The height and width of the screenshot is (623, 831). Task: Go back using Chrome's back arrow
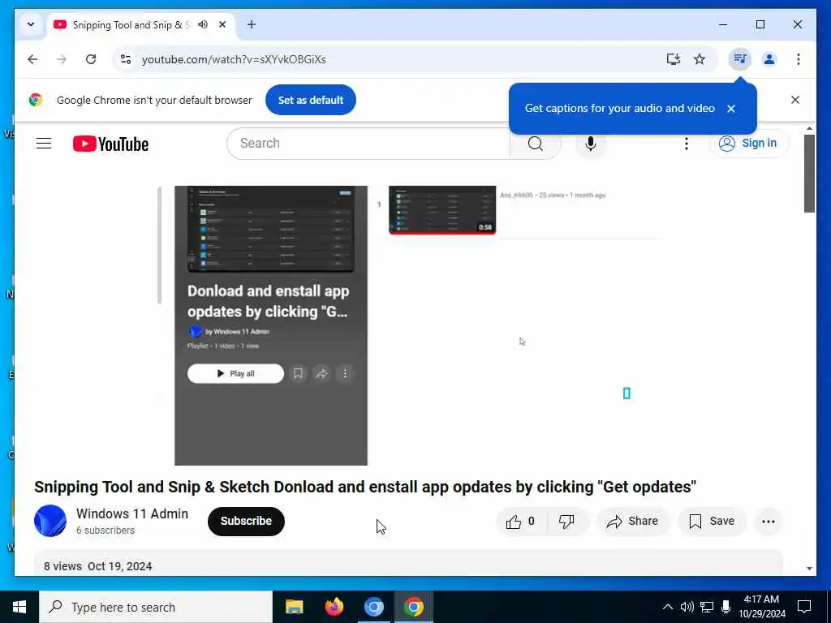pyautogui.click(x=32, y=59)
